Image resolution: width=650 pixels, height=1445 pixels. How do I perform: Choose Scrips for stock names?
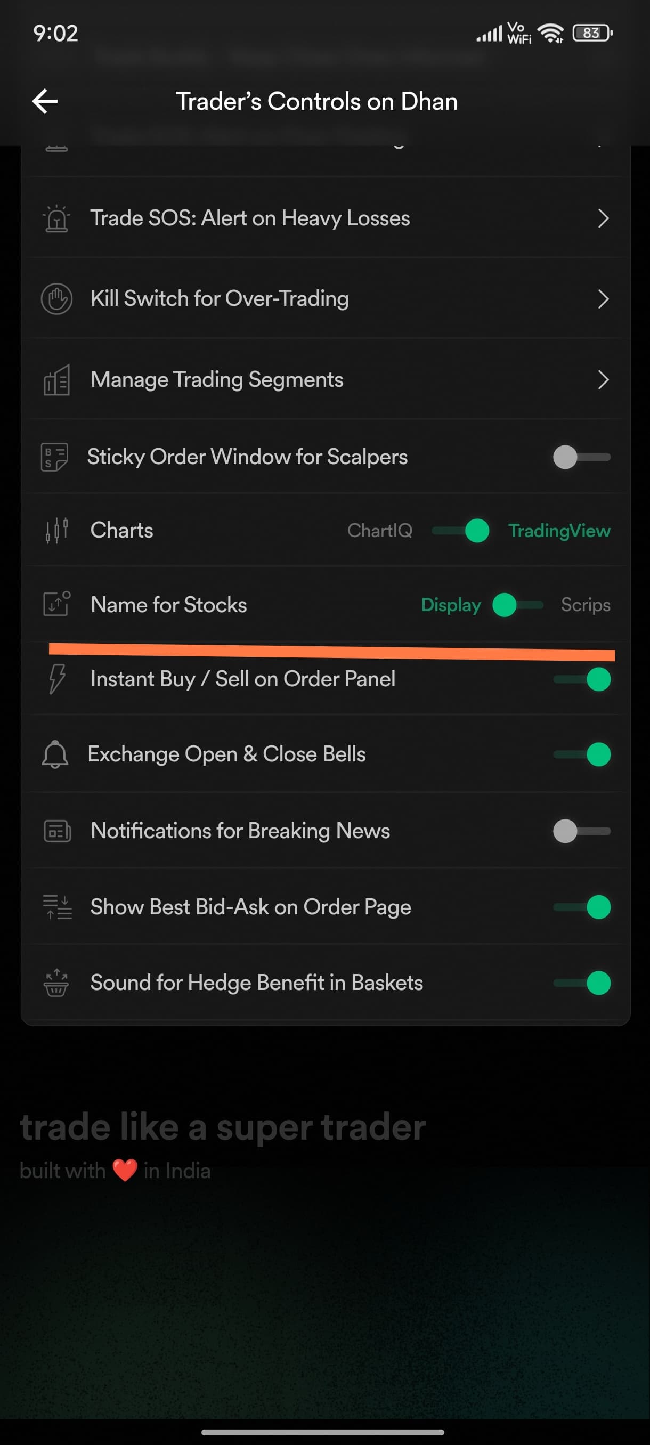pyautogui.click(x=585, y=605)
